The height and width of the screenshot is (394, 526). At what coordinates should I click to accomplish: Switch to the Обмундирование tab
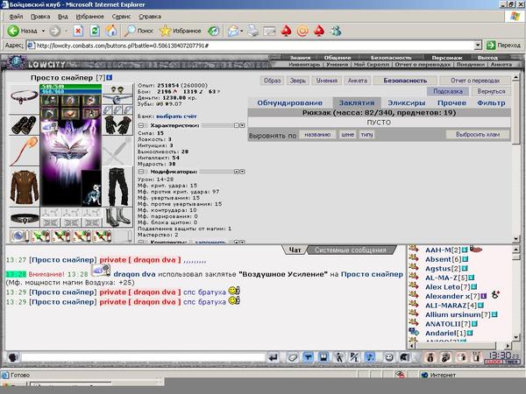(290, 102)
